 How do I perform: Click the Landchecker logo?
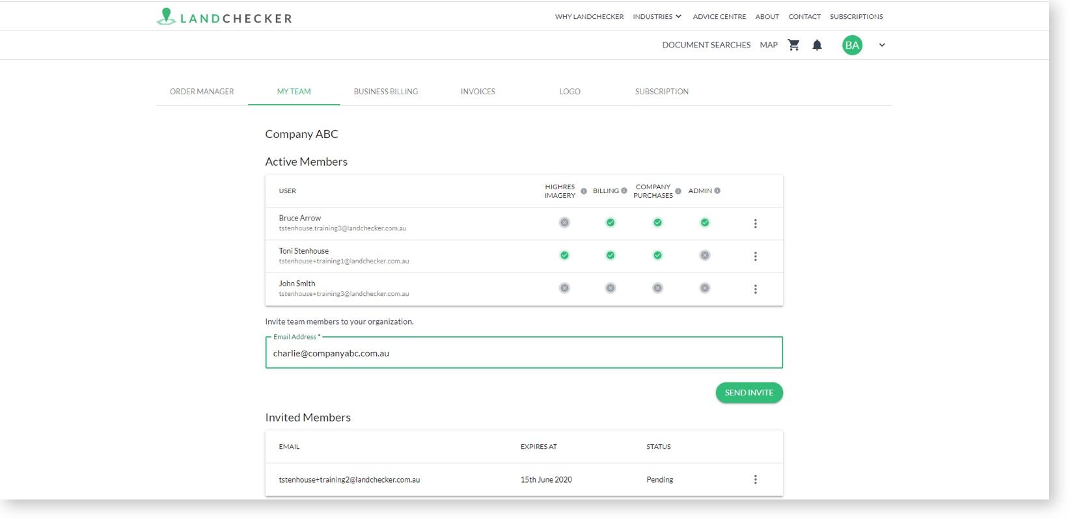pos(225,17)
